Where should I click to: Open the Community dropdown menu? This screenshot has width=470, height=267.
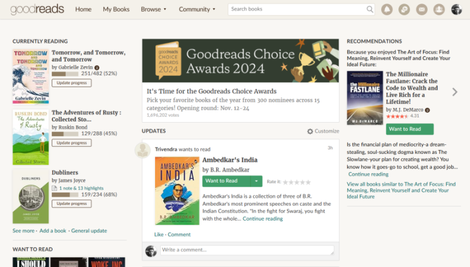point(197,9)
